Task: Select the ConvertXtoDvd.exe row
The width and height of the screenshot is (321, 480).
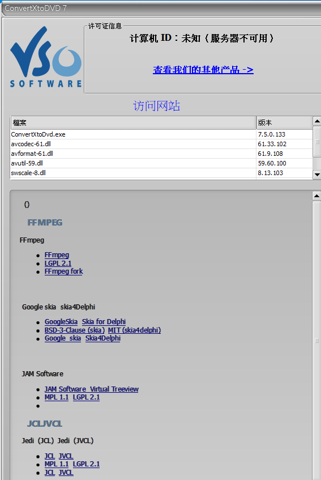Action: click(x=161, y=134)
